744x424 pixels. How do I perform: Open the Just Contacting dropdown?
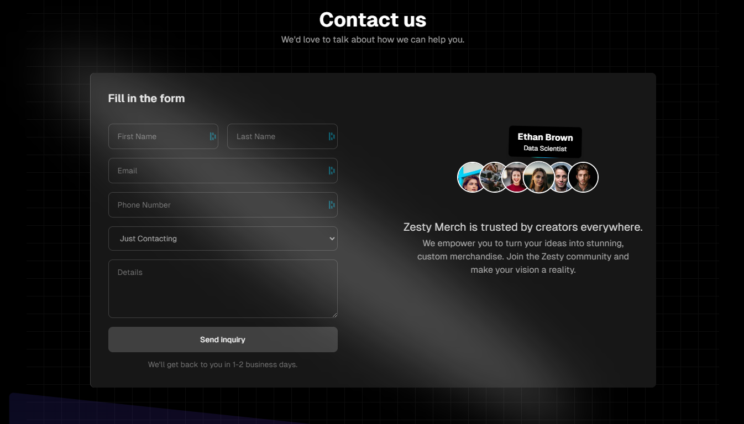click(x=223, y=239)
